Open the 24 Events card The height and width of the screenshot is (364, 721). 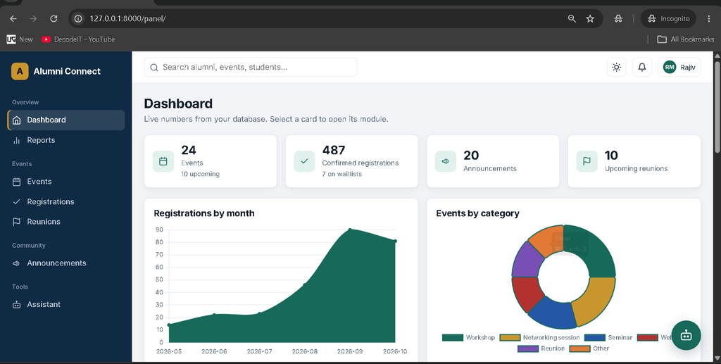point(211,161)
